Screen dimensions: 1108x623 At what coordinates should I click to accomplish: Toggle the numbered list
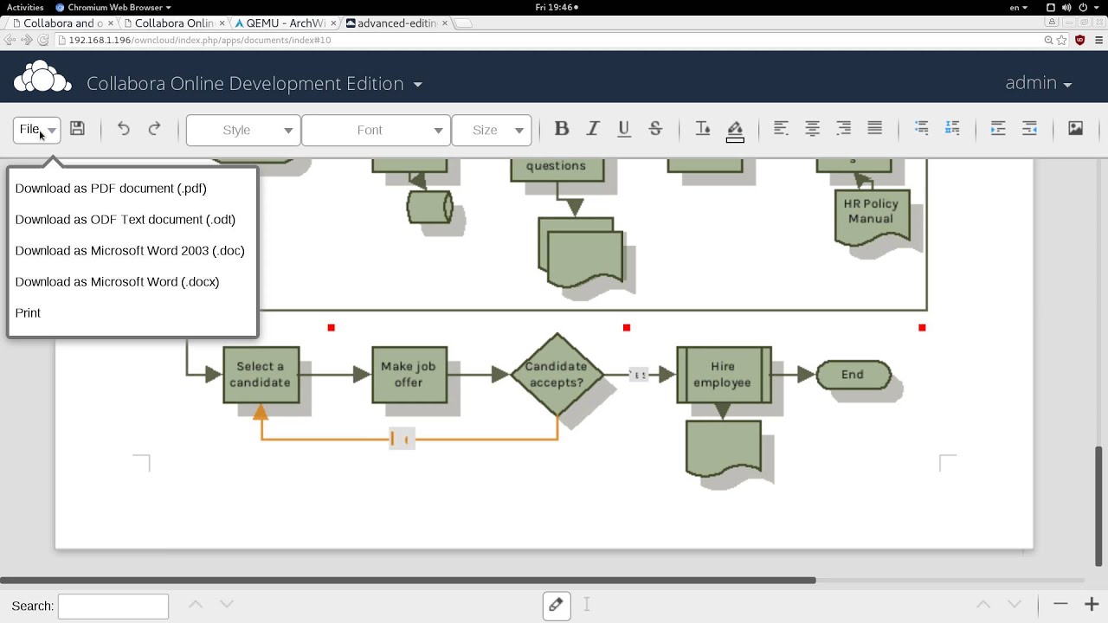952,129
